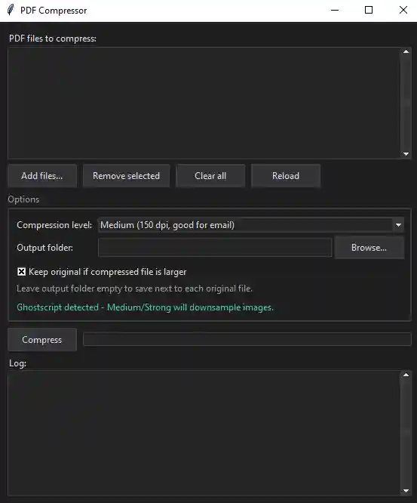417x503 pixels.
Task: Click the Output folder label
Action: pyautogui.click(x=44, y=248)
